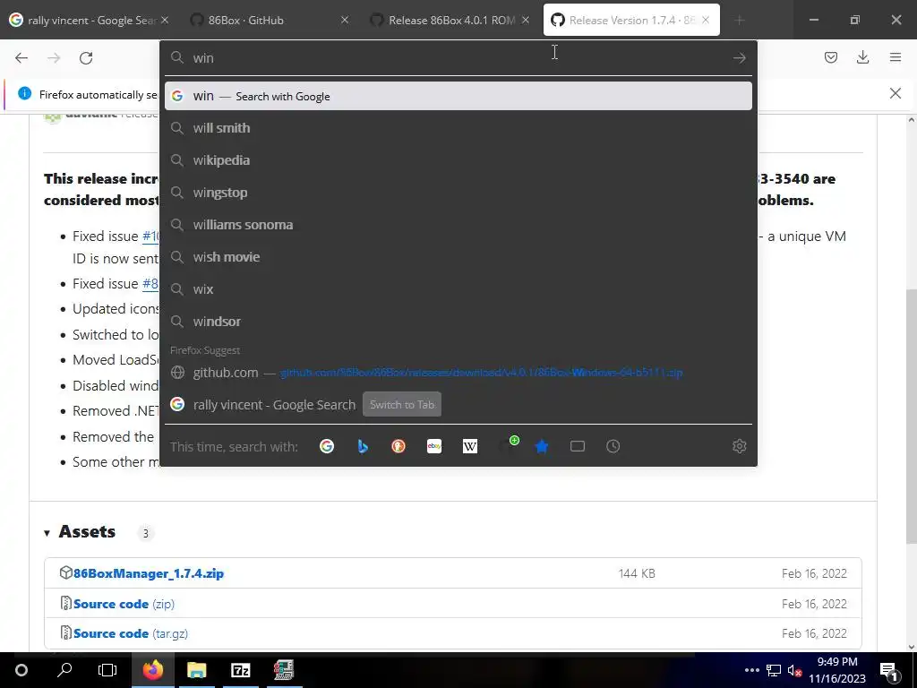
Task: Dismiss the Firefox info notification bar
Action: point(895,93)
